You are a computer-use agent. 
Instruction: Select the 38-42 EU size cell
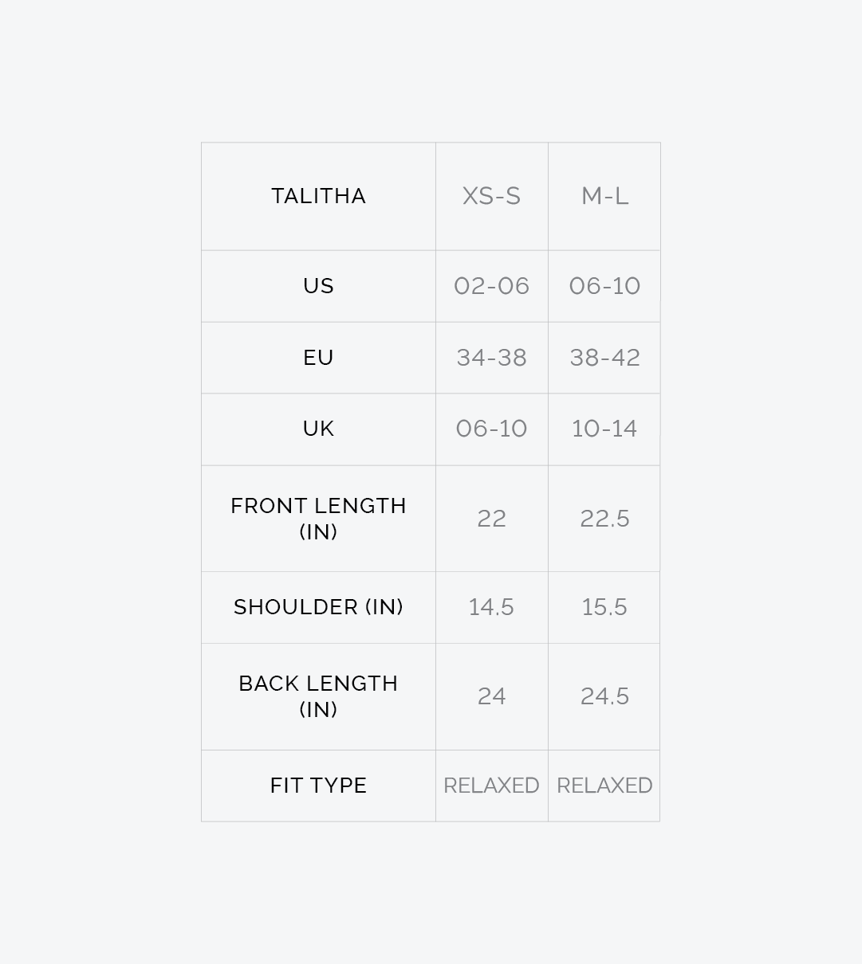[x=604, y=358]
